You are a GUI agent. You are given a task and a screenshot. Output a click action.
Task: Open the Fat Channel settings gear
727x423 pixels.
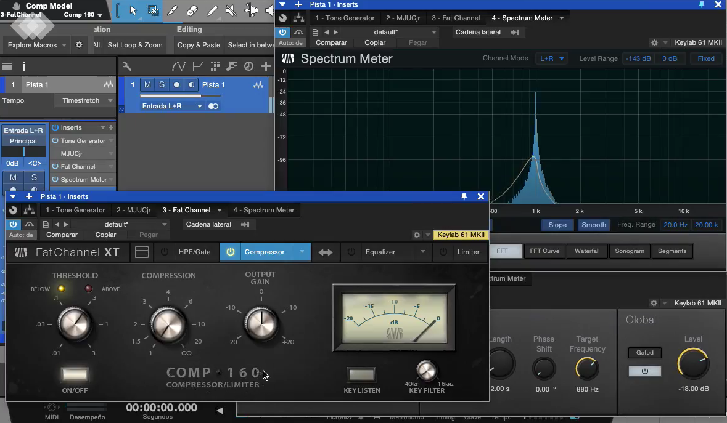click(417, 235)
